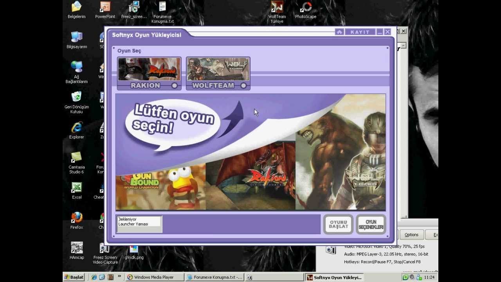Select the g9xdk.png desktop file

[134, 253]
